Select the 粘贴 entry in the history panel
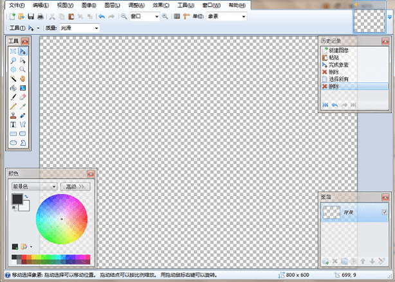Image resolution: width=395 pixels, height=282 pixels. [333, 57]
